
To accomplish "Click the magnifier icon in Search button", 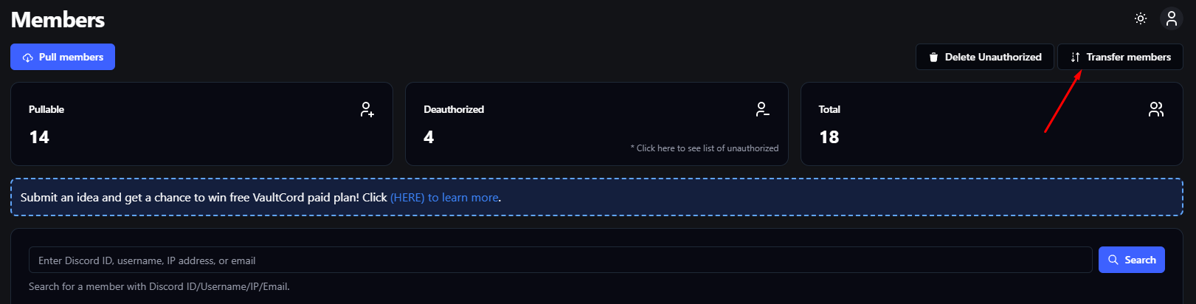I will coord(1113,260).
